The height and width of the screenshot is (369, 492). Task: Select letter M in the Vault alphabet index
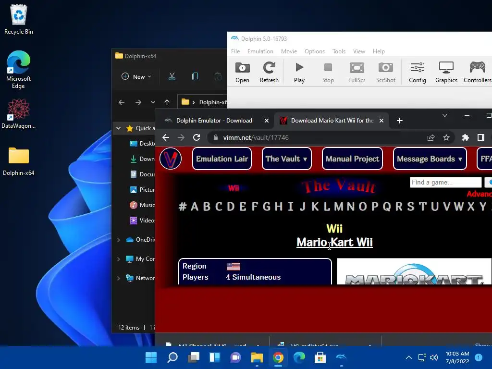tap(339, 207)
